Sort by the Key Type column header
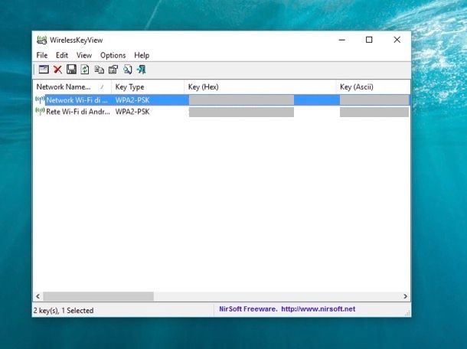 [148, 87]
